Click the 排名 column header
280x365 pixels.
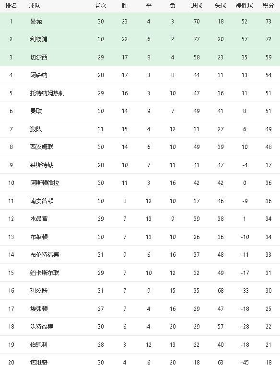coord(11,6)
